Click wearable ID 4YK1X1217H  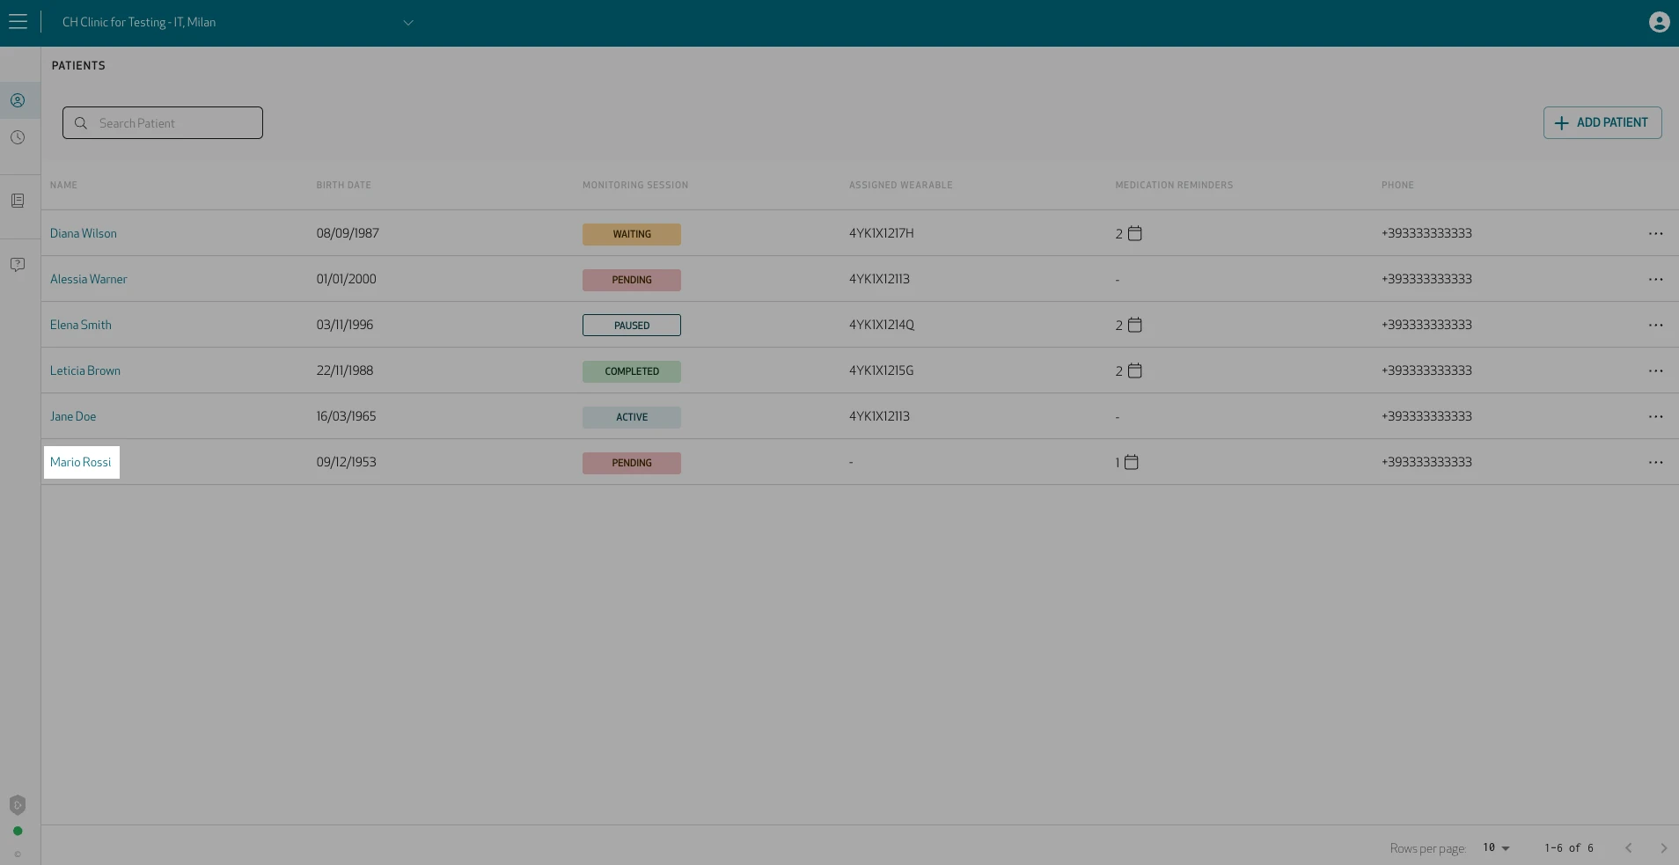pyautogui.click(x=882, y=233)
